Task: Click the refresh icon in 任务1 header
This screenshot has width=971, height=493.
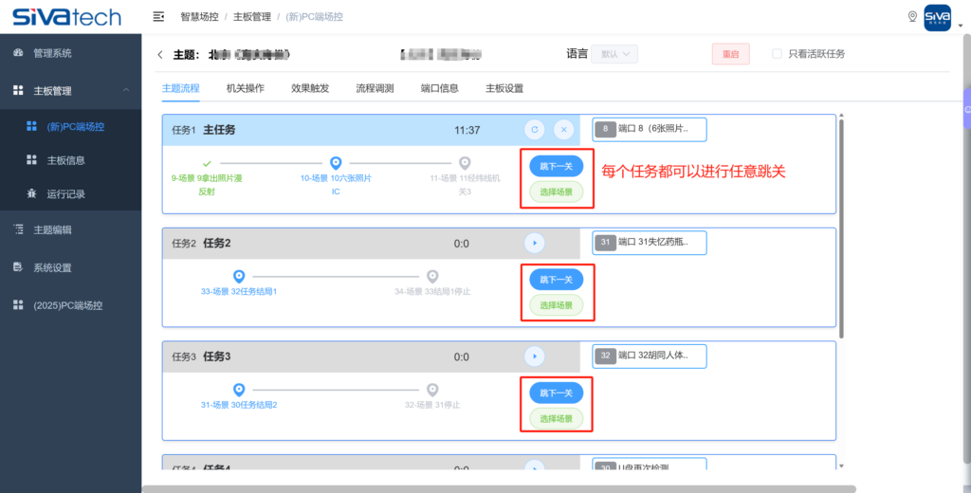Action: tap(535, 130)
